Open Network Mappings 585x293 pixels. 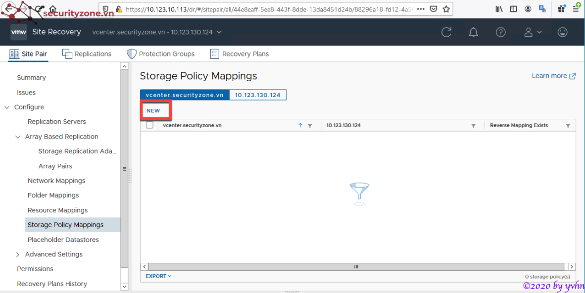tap(56, 181)
